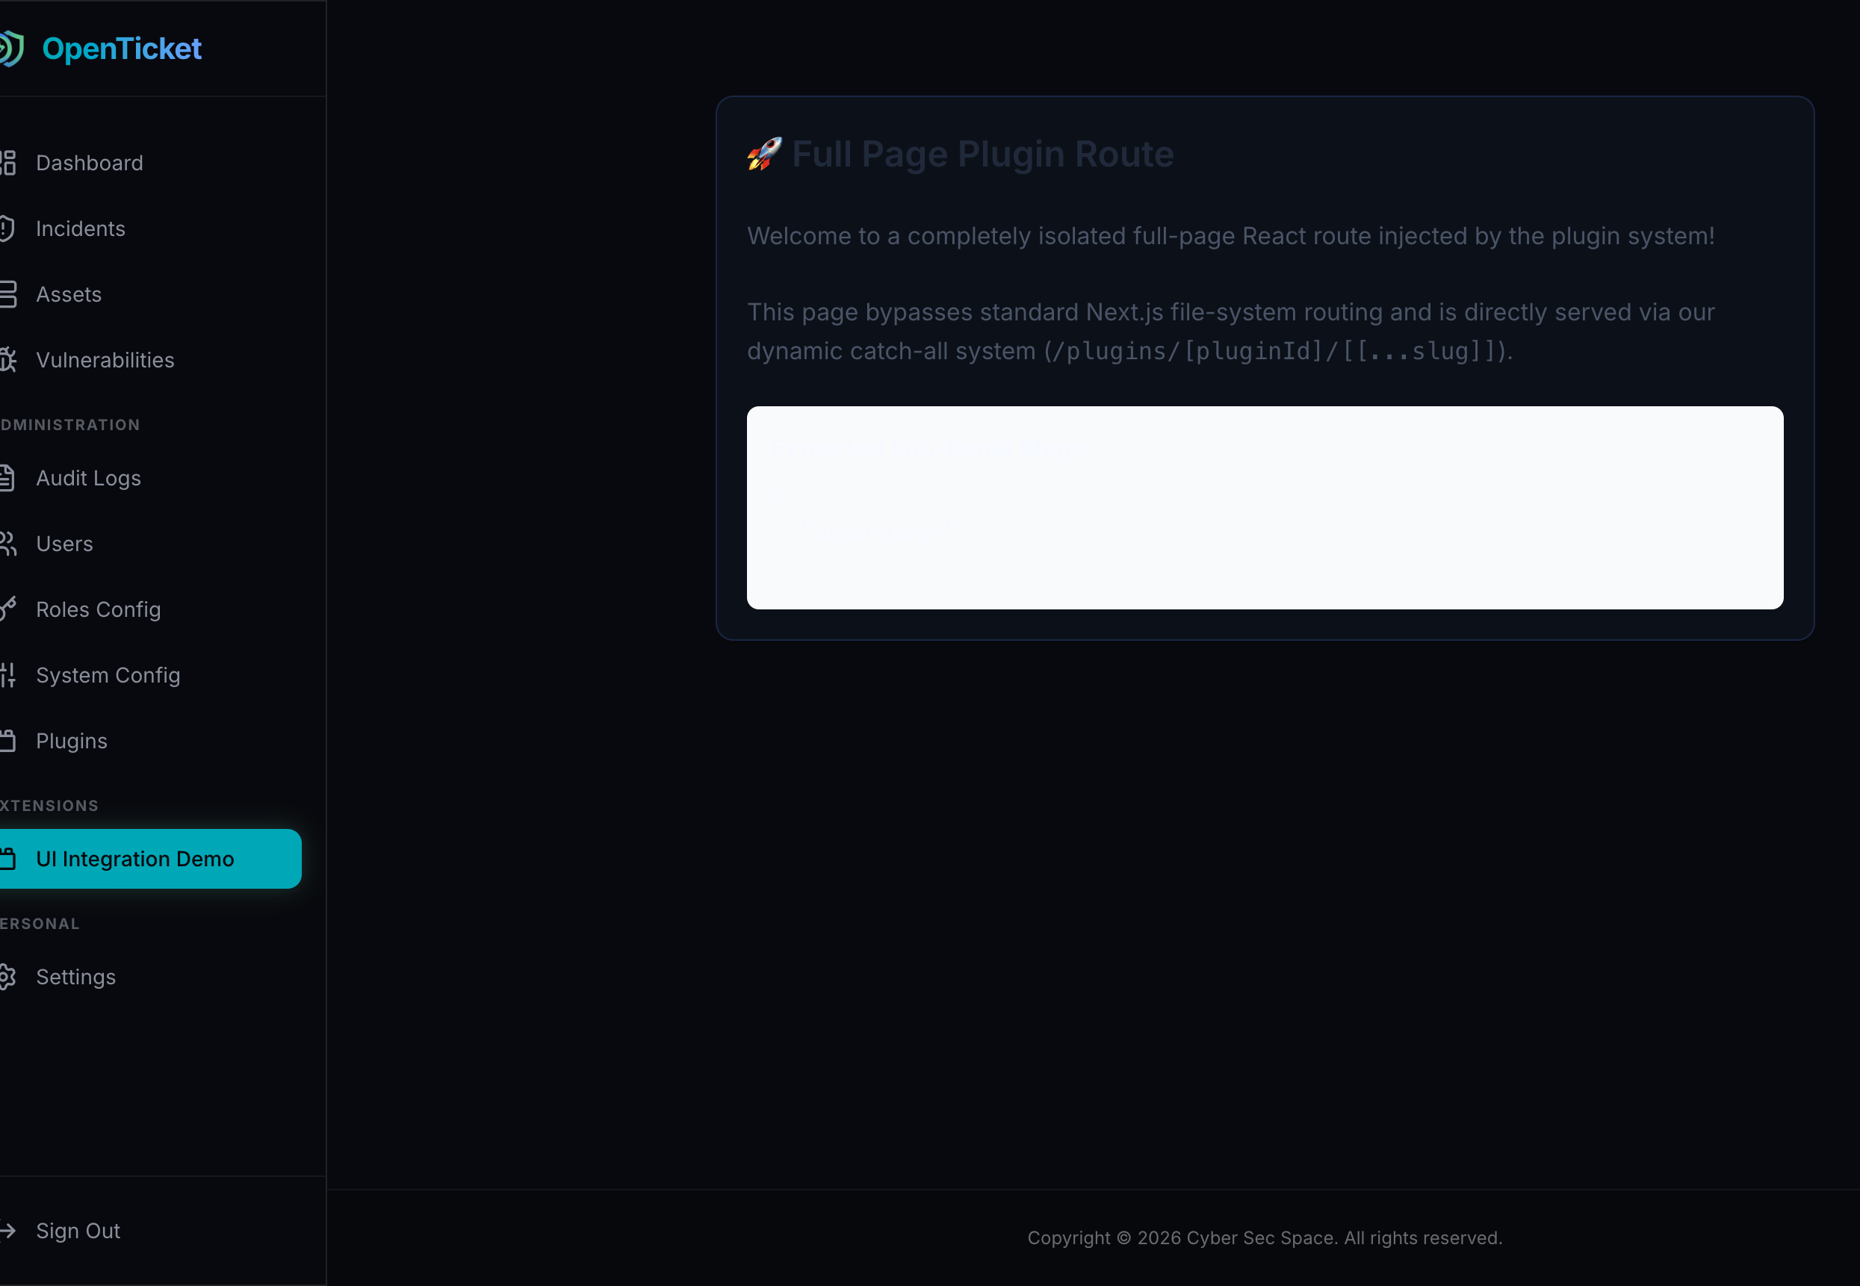Select the highlighted UI Integration Demo entry
The image size is (1860, 1286).
tap(135, 858)
